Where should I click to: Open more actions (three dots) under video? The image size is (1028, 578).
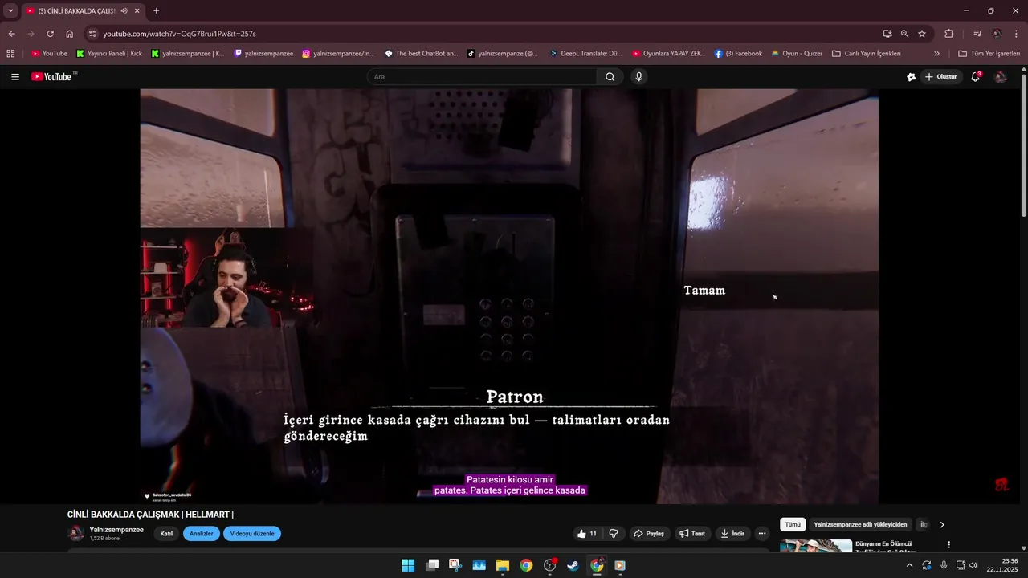coord(762,534)
